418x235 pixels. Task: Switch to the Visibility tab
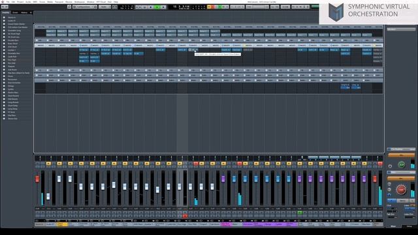(x=6, y=12)
